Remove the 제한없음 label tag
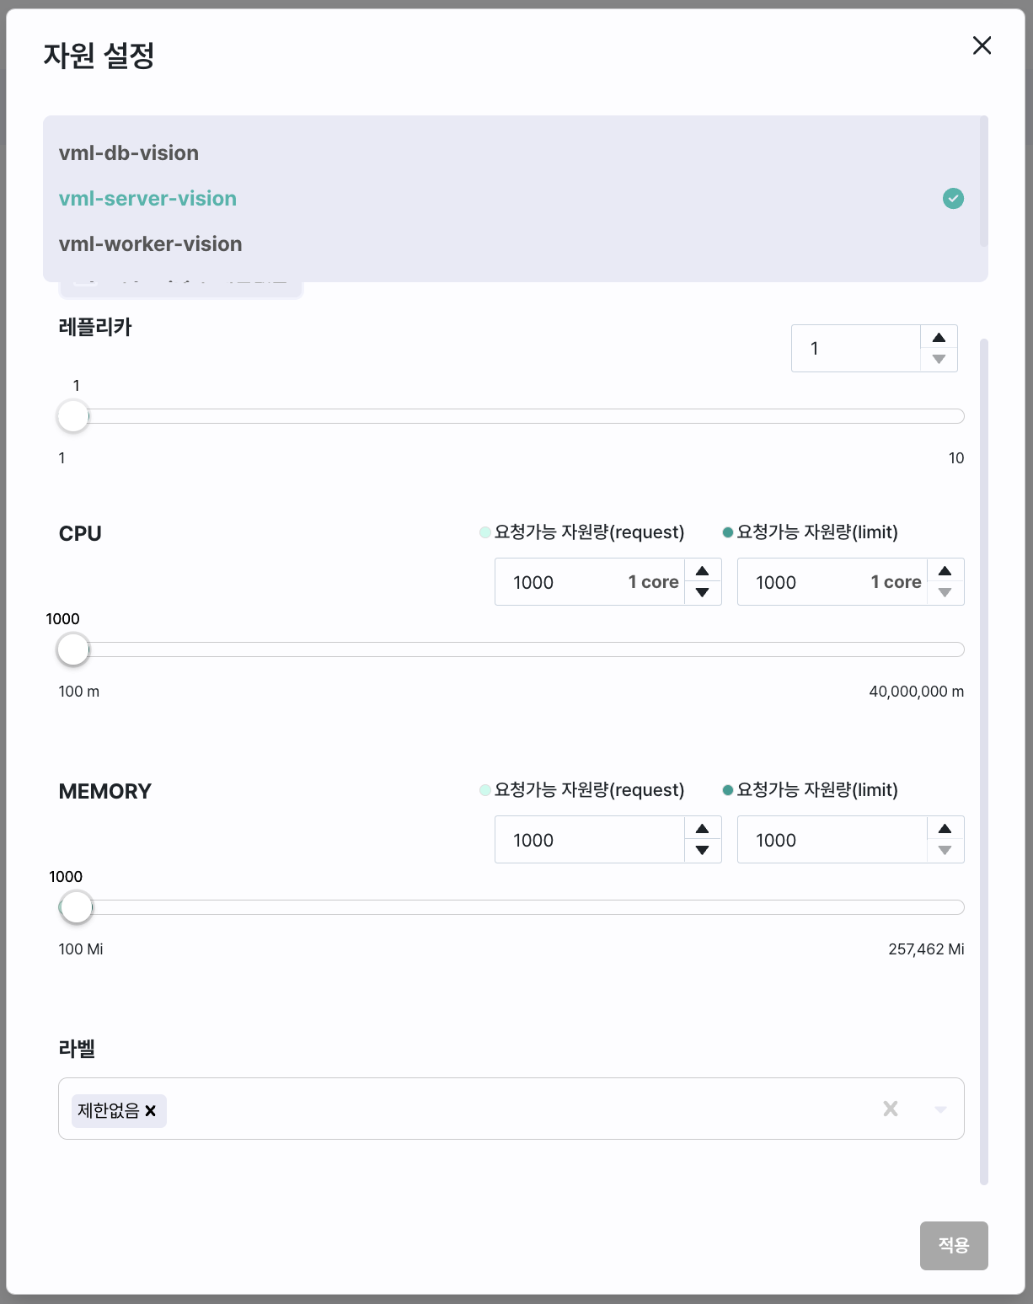The height and width of the screenshot is (1304, 1033). [x=151, y=1111]
